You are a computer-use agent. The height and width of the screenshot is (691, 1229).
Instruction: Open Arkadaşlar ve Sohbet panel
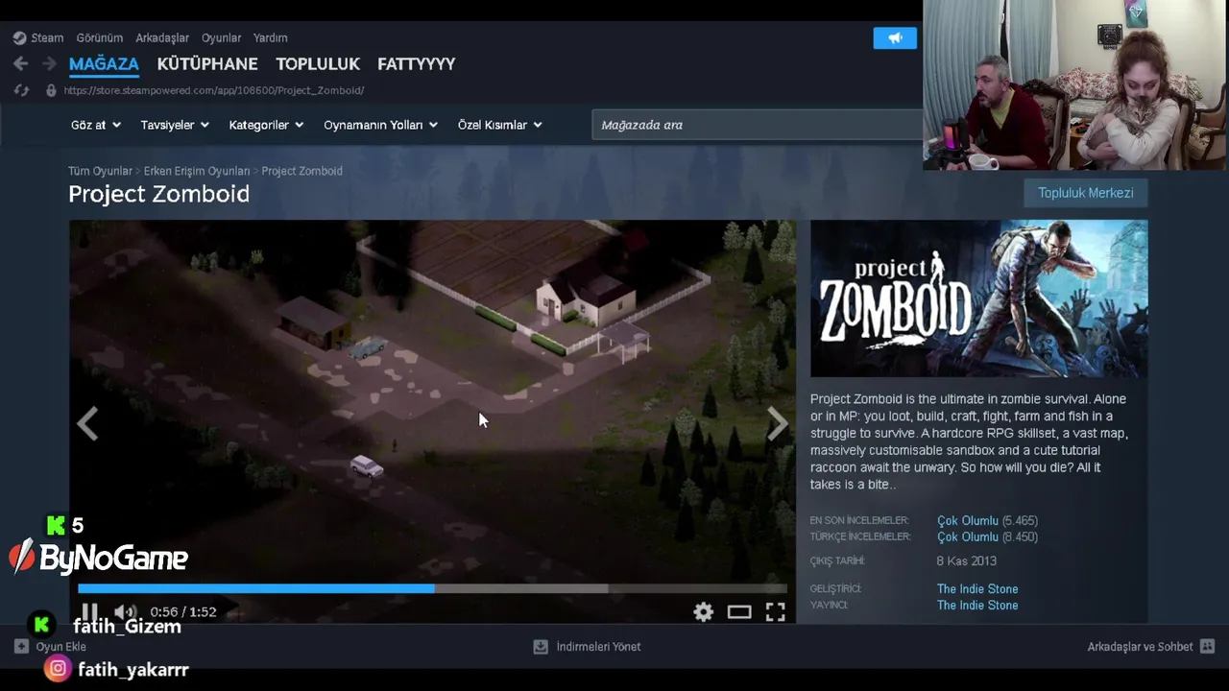coord(1140,647)
